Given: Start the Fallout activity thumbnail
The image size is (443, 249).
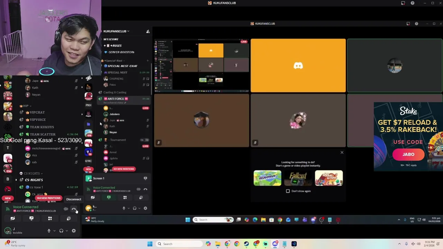Looking at the screenshot, I should click(x=298, y=178).
